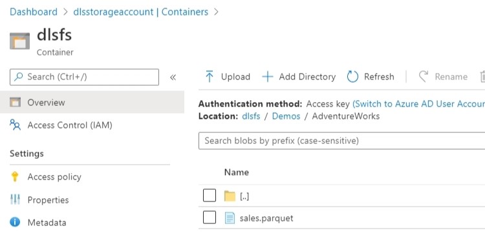This screenshot has width=485, height=246.
Task: Click the Overview icon in sidebar
Action: (x=15, y=102)
